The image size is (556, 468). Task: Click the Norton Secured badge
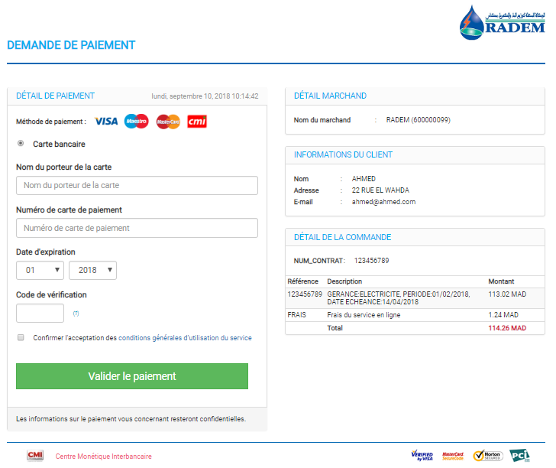coord(486,456)
